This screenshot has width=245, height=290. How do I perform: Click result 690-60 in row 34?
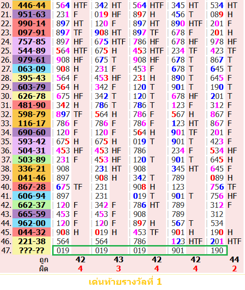pyautogui.click(x=32, y=132)
